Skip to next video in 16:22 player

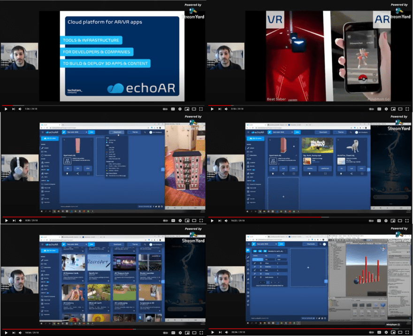click(x=220, y=221)
